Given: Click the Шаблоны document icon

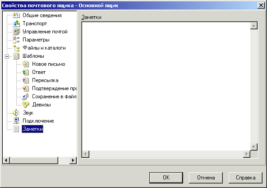Looking at the screenshot, I should point(16,56).
